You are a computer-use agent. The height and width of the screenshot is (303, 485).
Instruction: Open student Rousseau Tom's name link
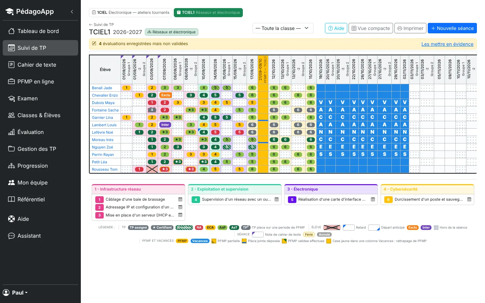[105, 169]
